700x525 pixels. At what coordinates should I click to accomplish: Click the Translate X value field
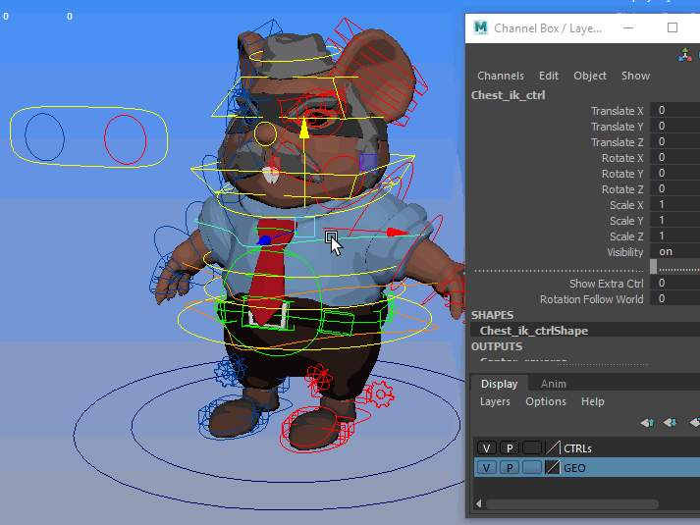click(674, 110)
